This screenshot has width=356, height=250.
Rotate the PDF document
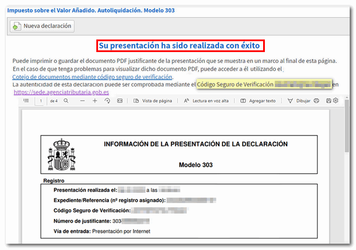107,101
